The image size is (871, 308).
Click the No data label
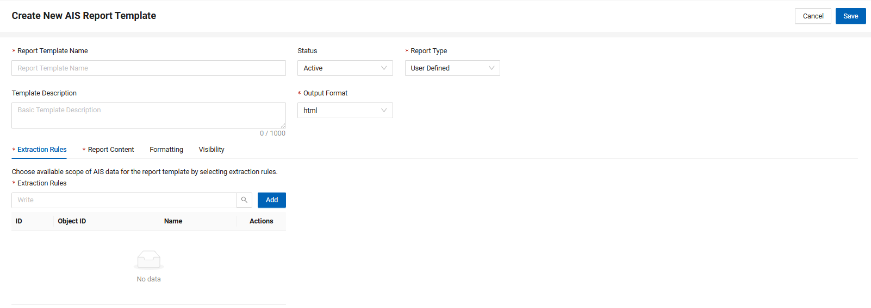(x=149, y=279)
